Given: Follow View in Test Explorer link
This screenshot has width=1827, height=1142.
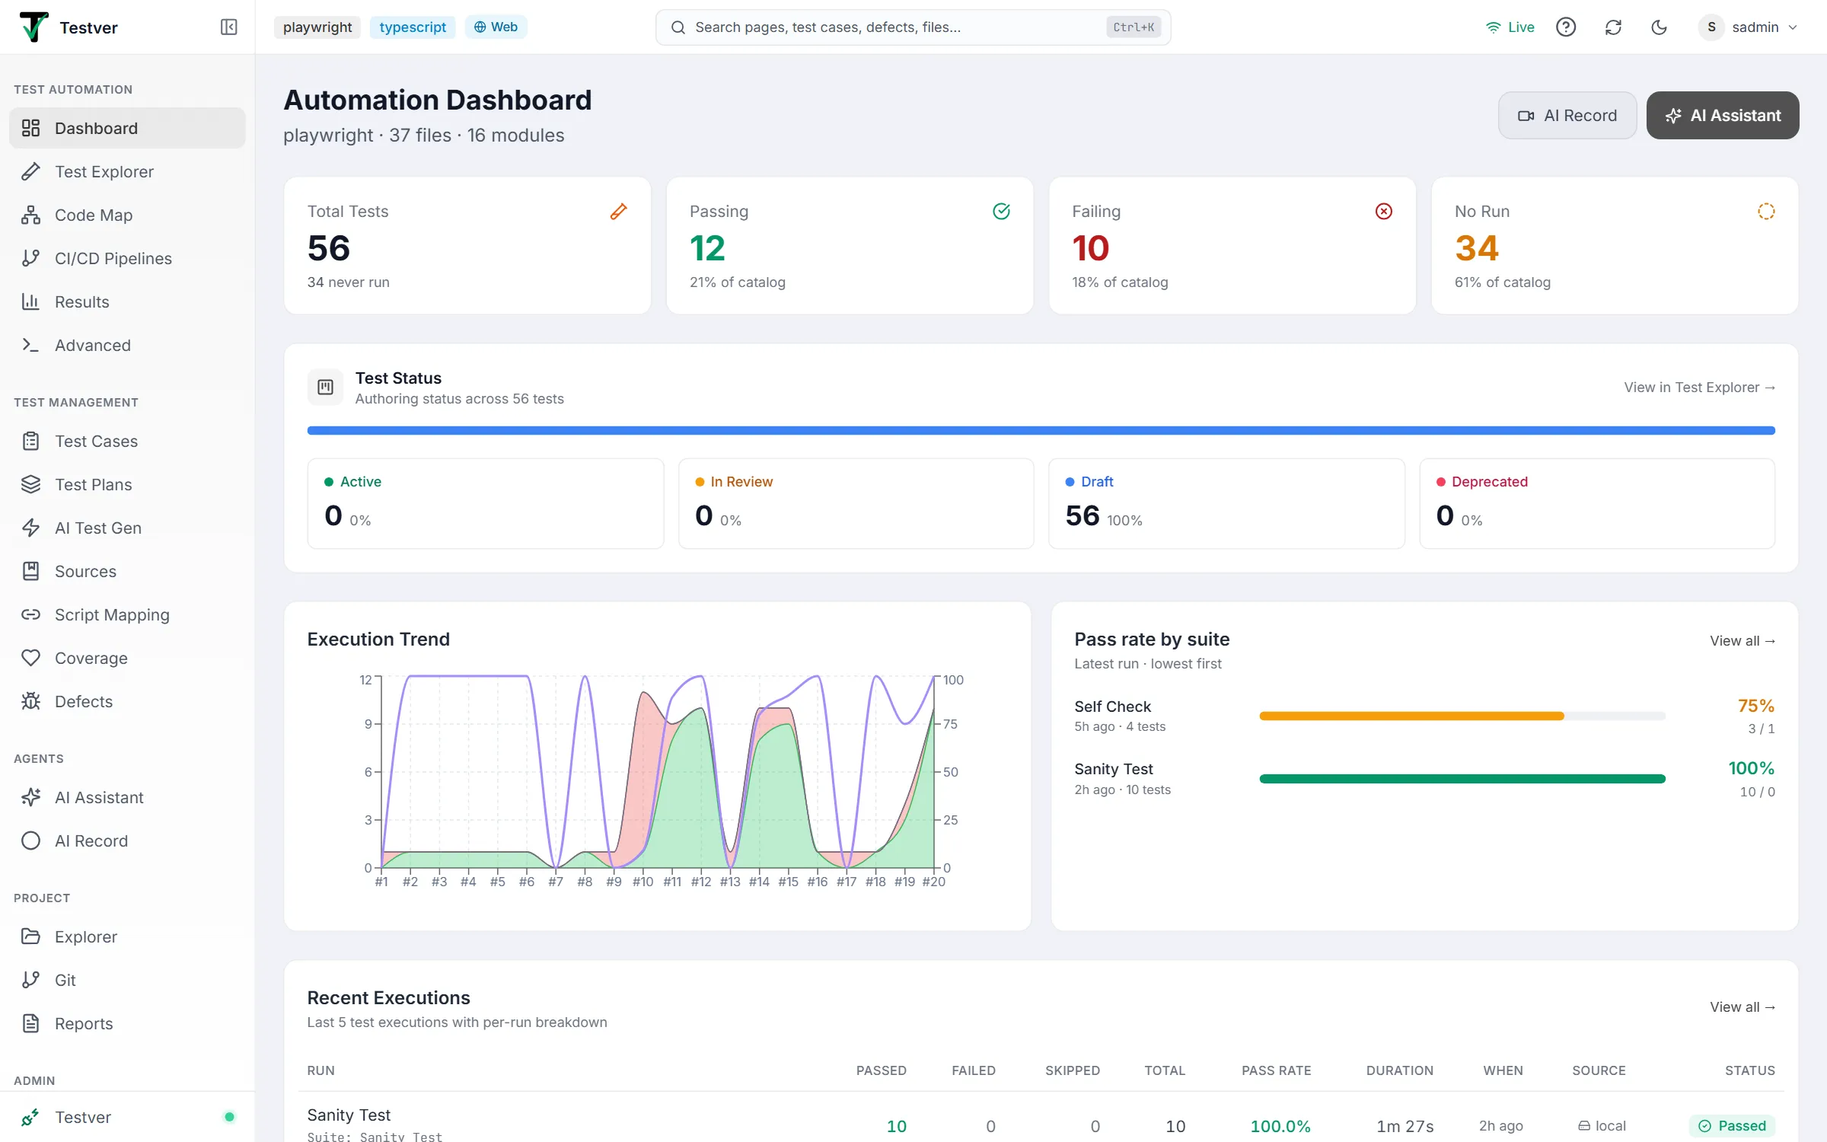Looking at the screenshot, I should point(1699,388).
